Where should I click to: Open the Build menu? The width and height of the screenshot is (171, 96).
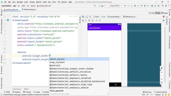45,2
